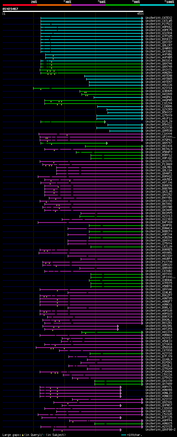Select the label UniRef100_Q41038
177x437 pixels.
pyautogui.click(x=159, y=201)
